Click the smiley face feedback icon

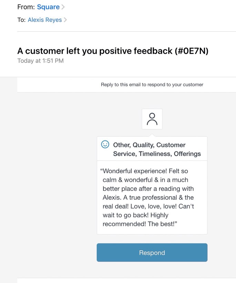[x=105, y=145]
